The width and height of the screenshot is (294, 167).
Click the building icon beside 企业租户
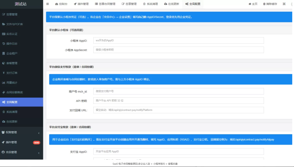[4, 53]
